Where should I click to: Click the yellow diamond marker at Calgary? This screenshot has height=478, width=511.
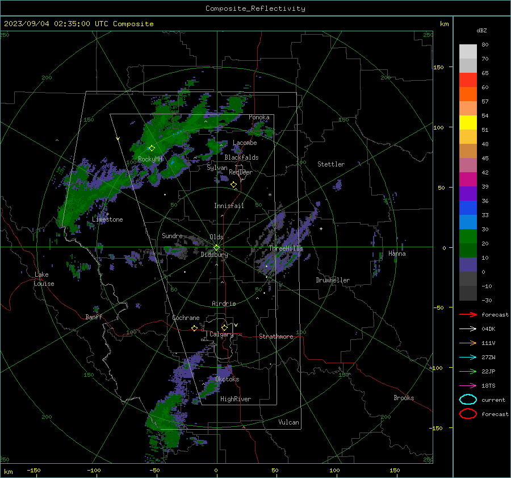tap(224, 327)
